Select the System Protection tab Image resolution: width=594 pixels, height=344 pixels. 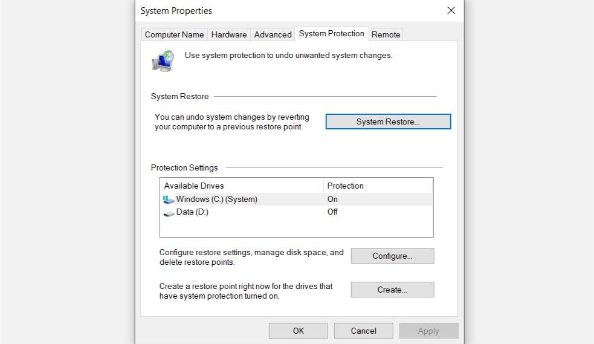pyautogui.click(x=332, y=34)
